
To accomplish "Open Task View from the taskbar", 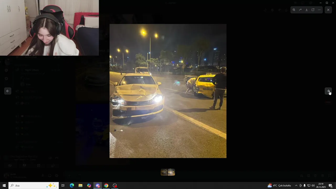I will (63, 186).
